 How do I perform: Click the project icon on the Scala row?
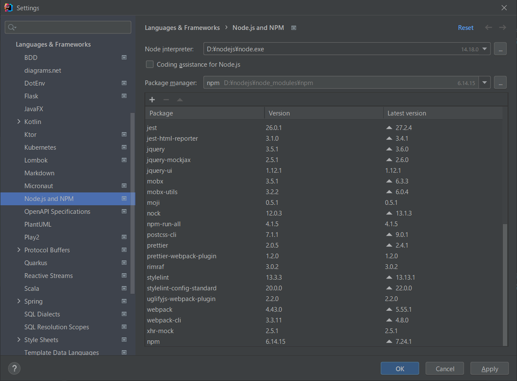click(124, 288)
